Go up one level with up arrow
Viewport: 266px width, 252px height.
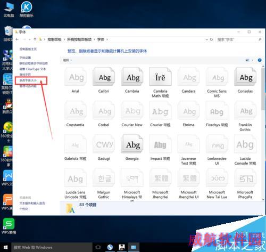(x=35, y=39)
